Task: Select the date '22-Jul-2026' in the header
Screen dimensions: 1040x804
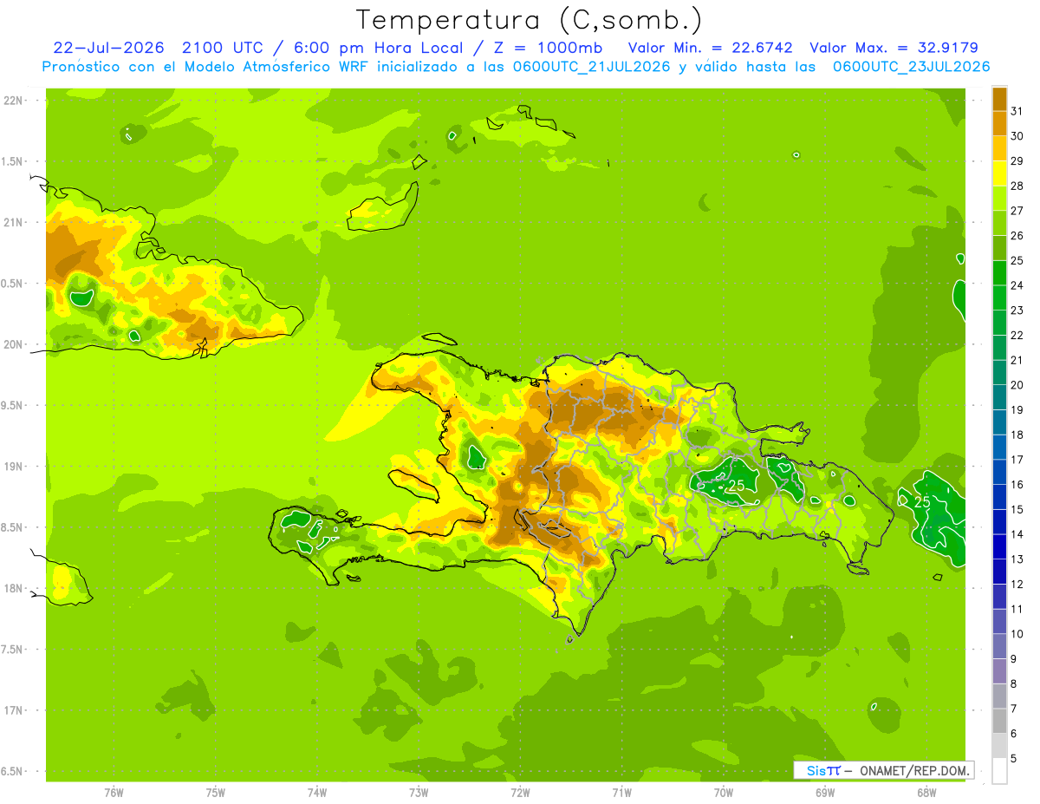Action: tap(109, 48)
